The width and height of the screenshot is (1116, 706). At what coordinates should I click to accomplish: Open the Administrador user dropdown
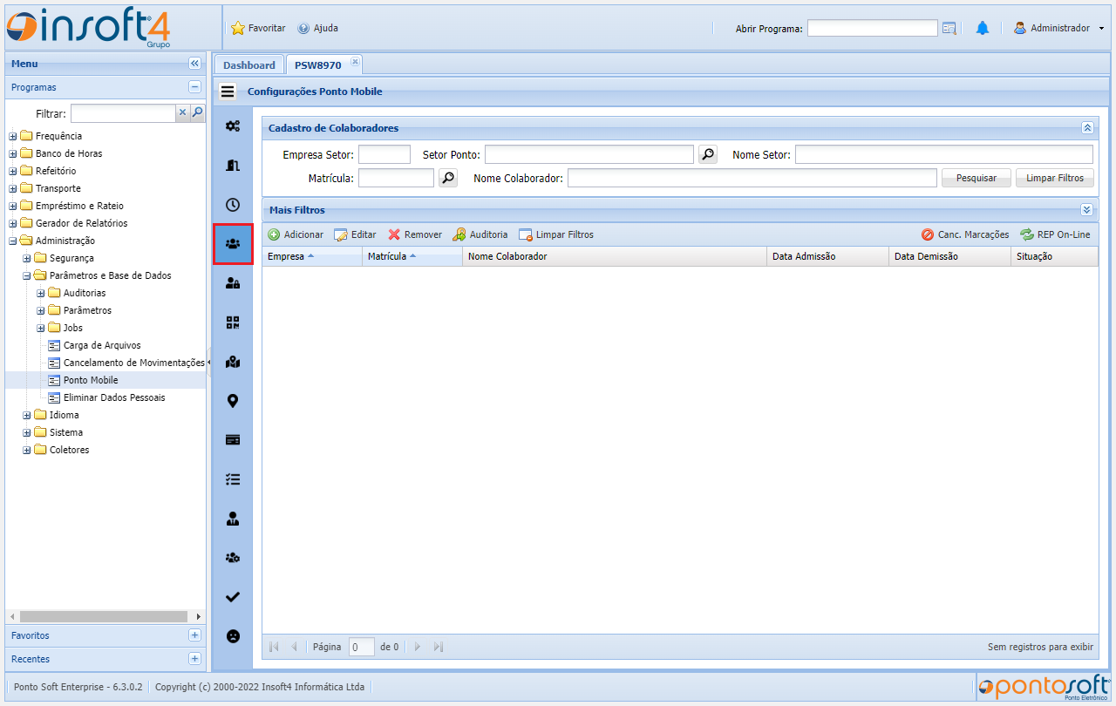(x=1058, y=29)
